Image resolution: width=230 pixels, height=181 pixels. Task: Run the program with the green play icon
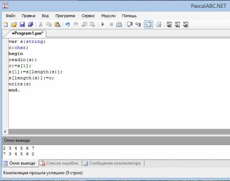(103, 24)
